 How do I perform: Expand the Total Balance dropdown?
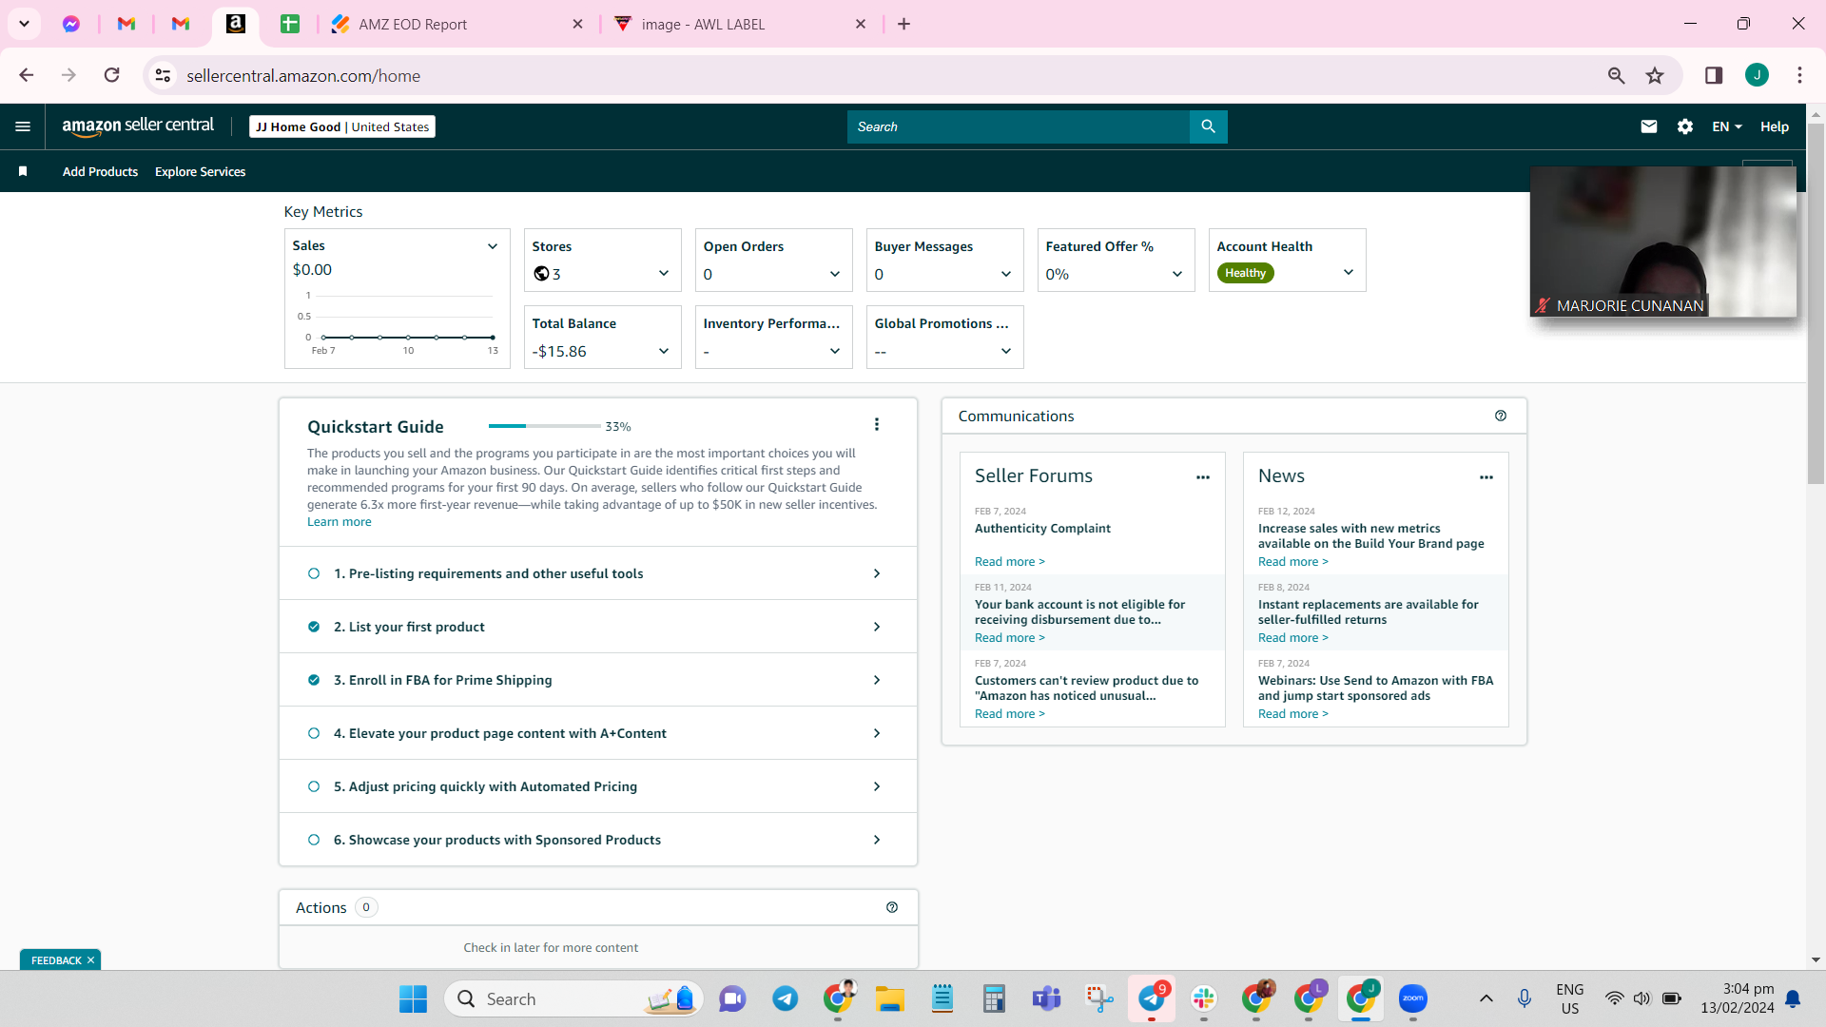pyautogui.click(x=664, y=351)
